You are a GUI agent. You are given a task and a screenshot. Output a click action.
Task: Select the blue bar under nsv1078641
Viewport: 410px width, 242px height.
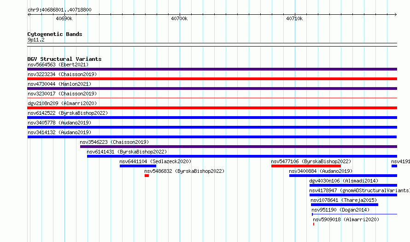(345, 205)
